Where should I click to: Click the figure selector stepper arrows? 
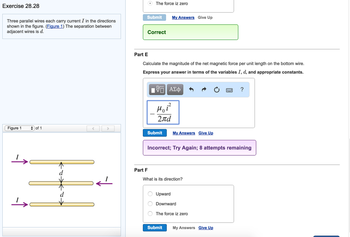[32, 128]
